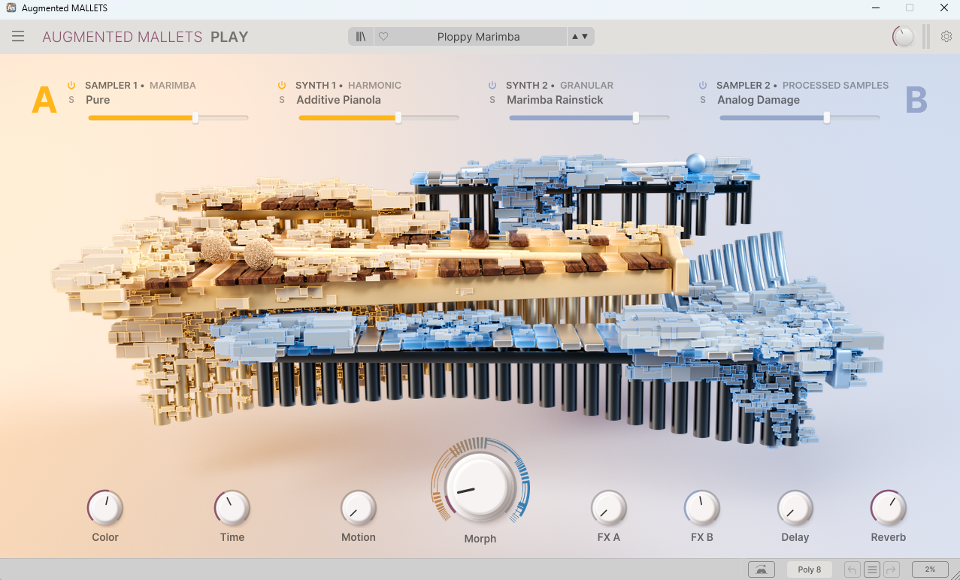Click the MARIMBA type label
This screenshot has width=960, height=580.
click(173, 86)
